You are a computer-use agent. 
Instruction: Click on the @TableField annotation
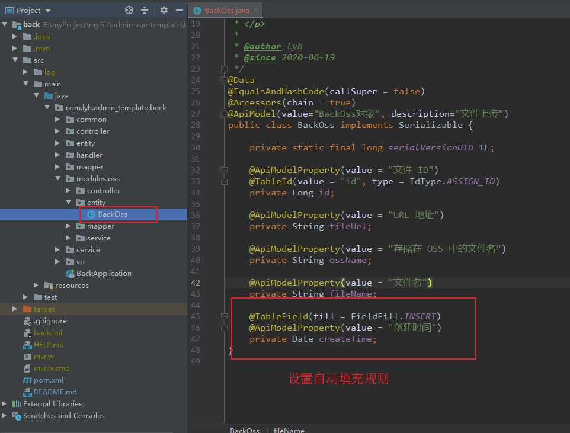[x=279, y=316]
